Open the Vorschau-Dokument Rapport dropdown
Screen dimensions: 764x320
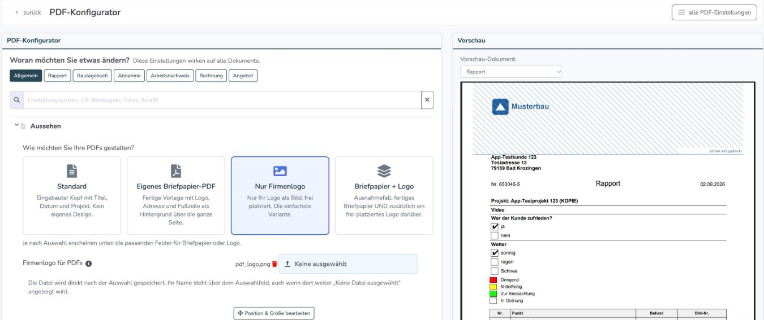[511, 72]
